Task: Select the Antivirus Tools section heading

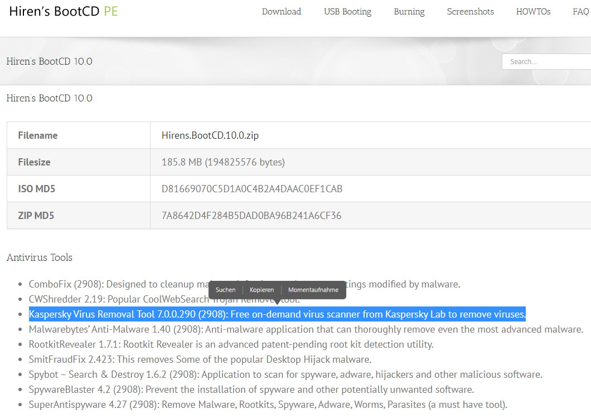Action: tap(39, 257)
